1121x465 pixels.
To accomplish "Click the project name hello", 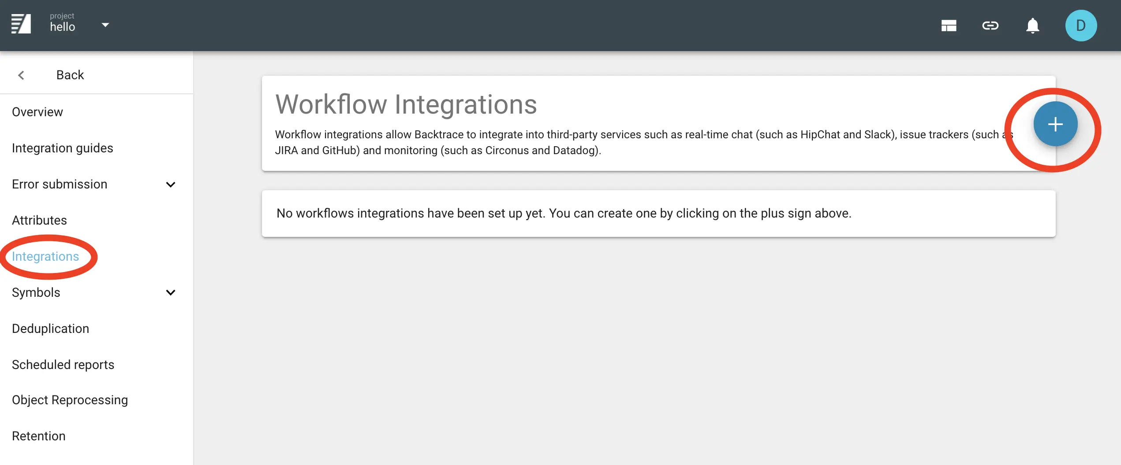I will coord(62,27).
